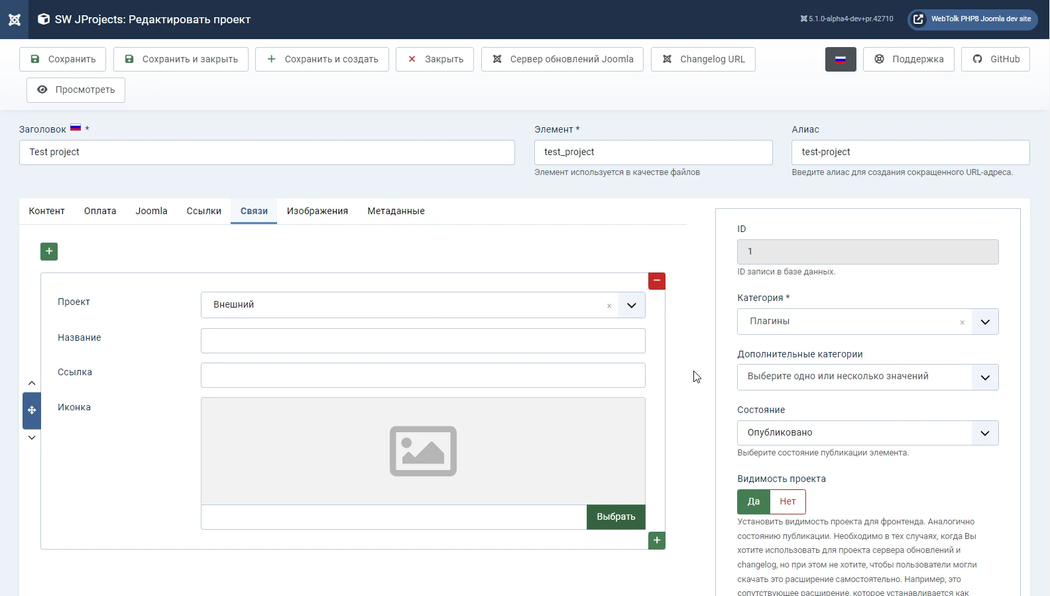Image resolution: width=1050 pixels, height=596 pixels.
Task: Expand Проект dropdown chevron
Action: [632, 305]
